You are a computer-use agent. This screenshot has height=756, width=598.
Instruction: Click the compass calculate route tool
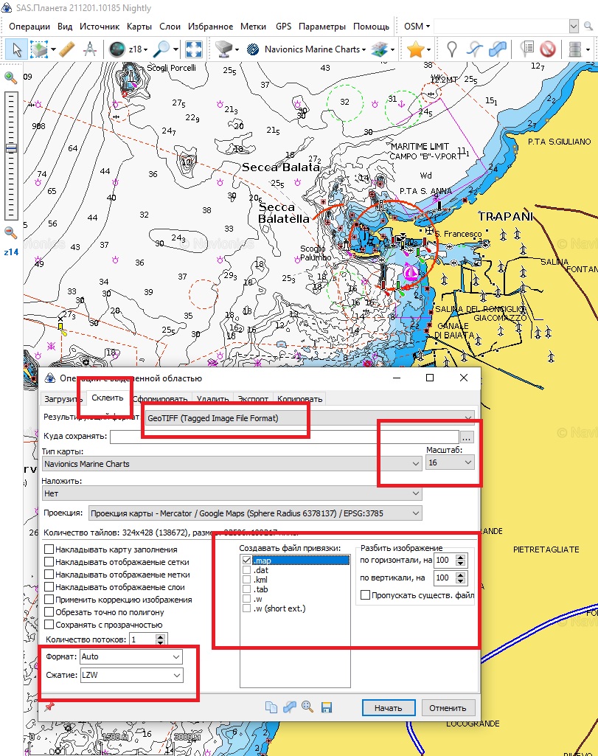[x=89, y=49]
